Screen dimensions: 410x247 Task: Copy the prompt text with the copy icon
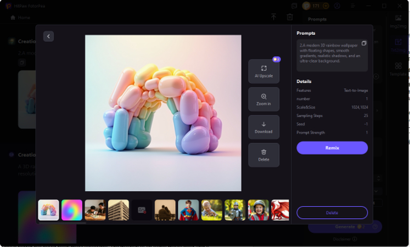tap(364, 43)
